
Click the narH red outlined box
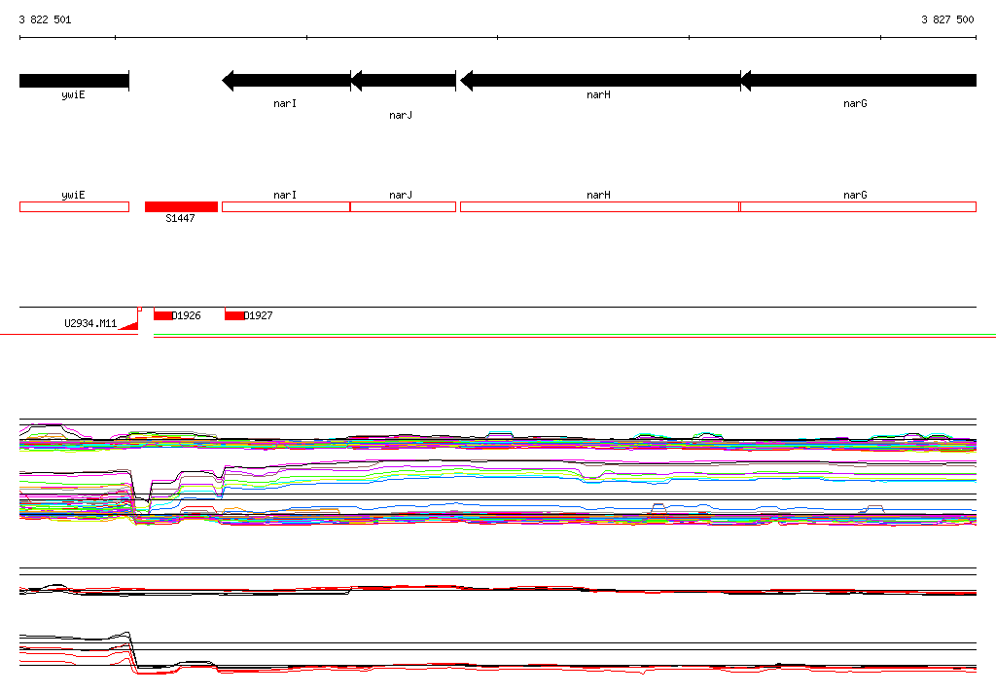point(599,206)
